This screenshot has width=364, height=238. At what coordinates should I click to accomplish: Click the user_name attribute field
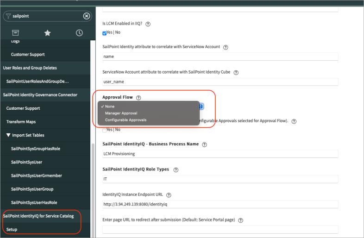point(220,82)
